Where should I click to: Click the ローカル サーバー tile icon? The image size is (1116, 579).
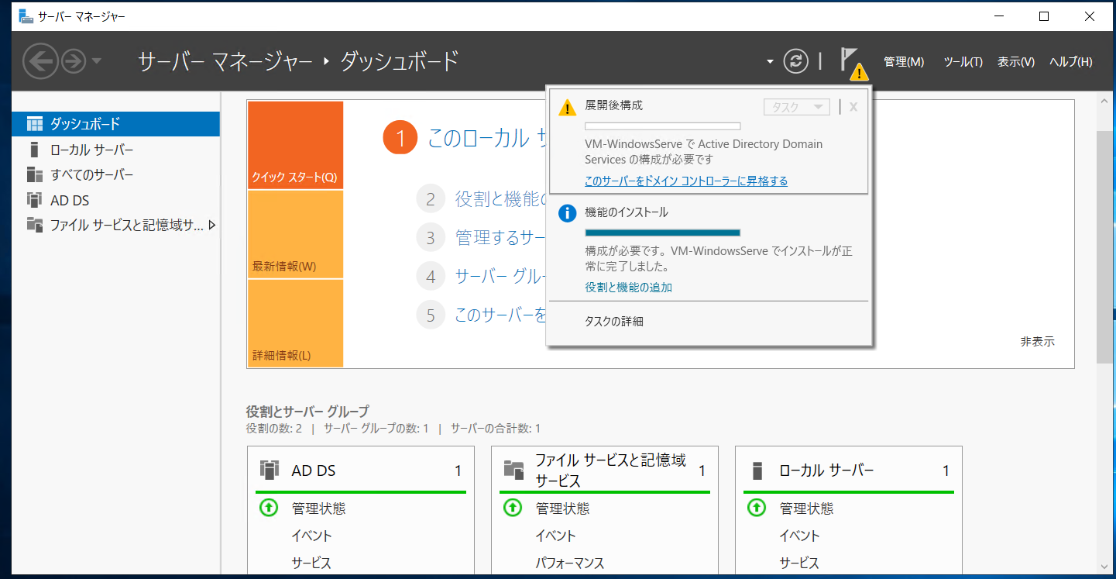coord(757,470)
